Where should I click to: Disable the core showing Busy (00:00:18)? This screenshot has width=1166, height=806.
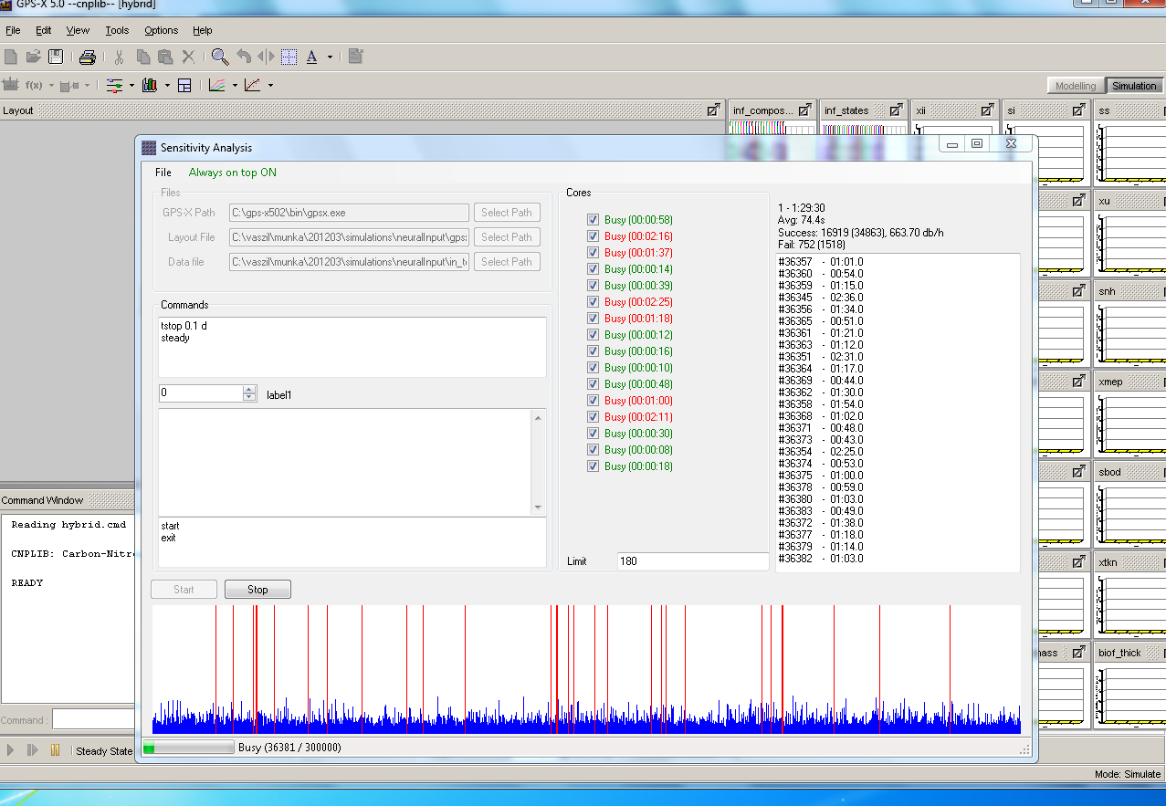(x=594, y=466)
